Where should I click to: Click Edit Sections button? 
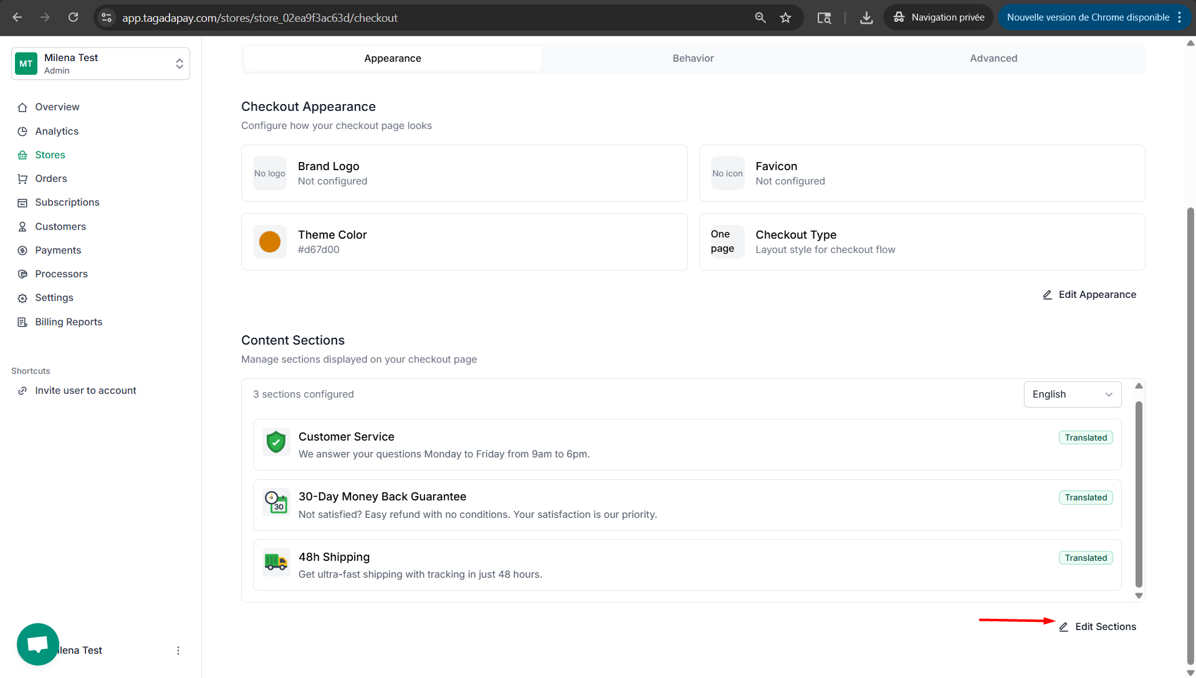(1098, 627)
